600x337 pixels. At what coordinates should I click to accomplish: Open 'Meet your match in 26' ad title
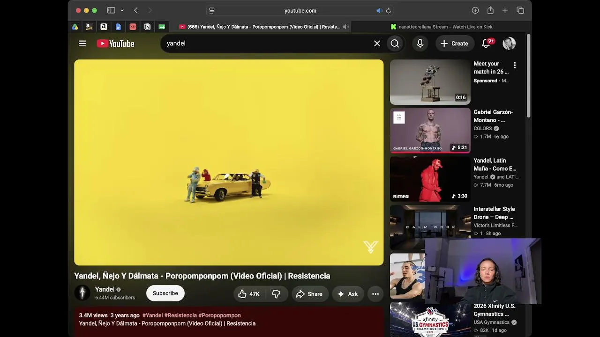(x=491, y=67)
